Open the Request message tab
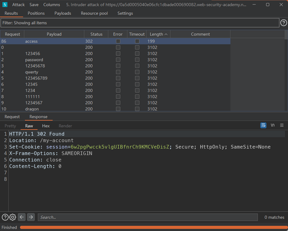The width and height of the screenshot is (288, 231). click(12, 117)
